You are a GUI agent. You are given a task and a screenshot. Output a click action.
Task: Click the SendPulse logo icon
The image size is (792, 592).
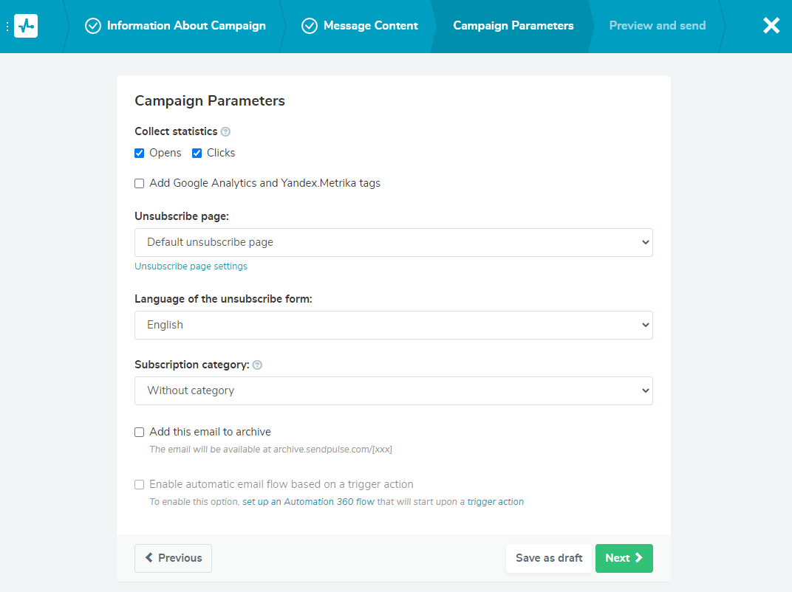point(26,26)
